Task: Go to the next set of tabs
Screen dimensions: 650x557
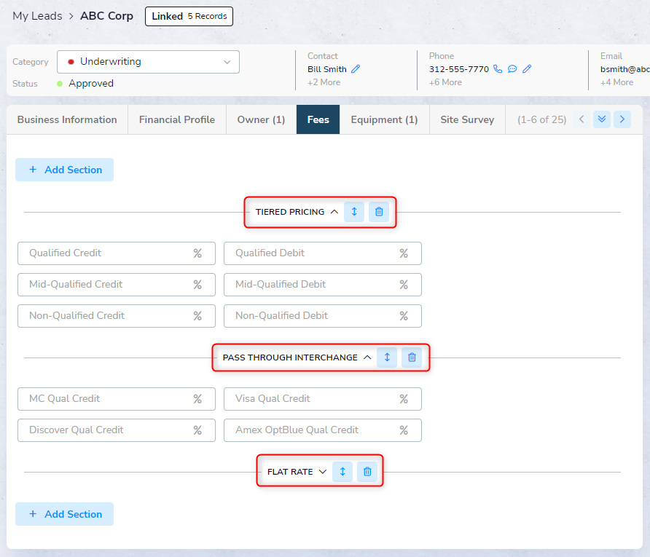Action: click(x=622, y=119)
